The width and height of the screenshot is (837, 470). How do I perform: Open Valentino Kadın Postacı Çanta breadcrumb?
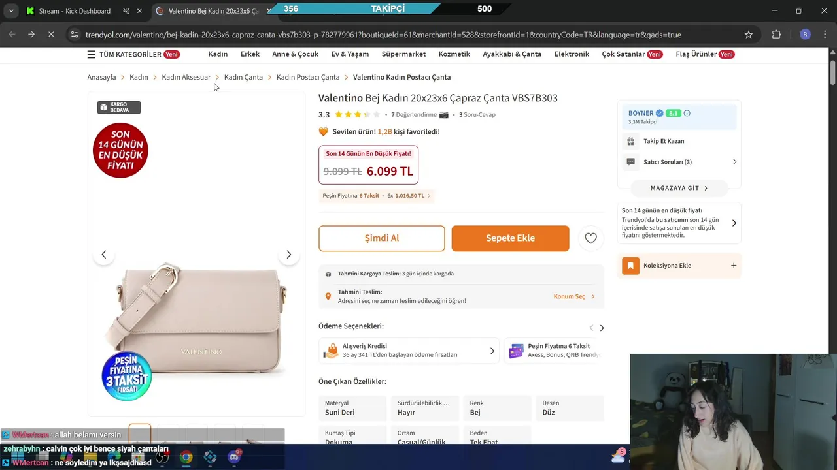tap(401, 77)
